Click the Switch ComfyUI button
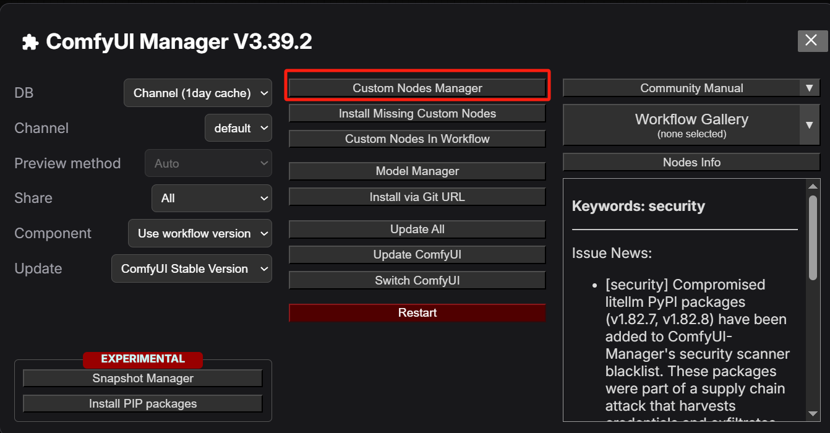The image size is (830, 433). 417,281
